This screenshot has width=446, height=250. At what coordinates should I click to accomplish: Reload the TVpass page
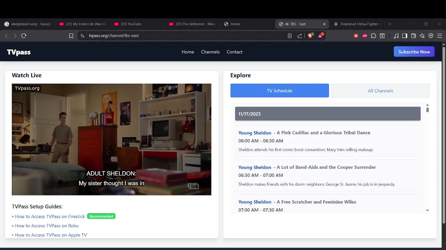24,36
